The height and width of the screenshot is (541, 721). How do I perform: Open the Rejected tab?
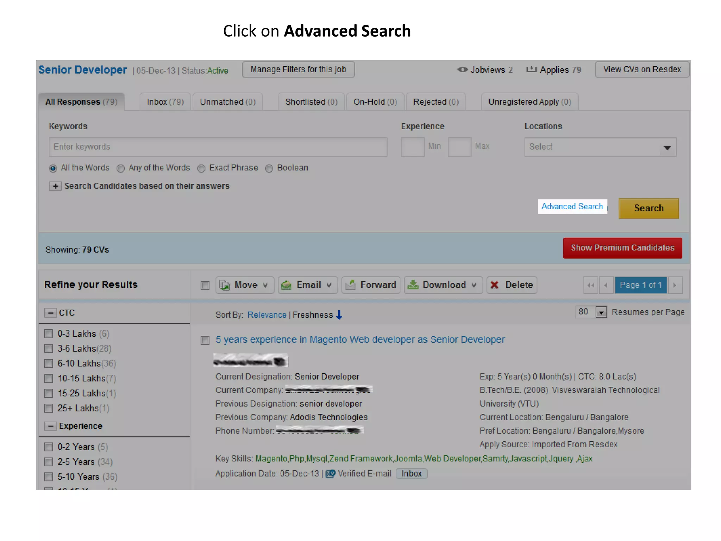coord(436,102)
